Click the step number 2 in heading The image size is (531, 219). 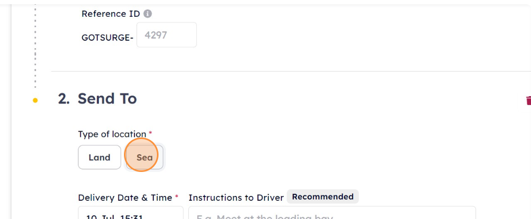tap(63, 99)
